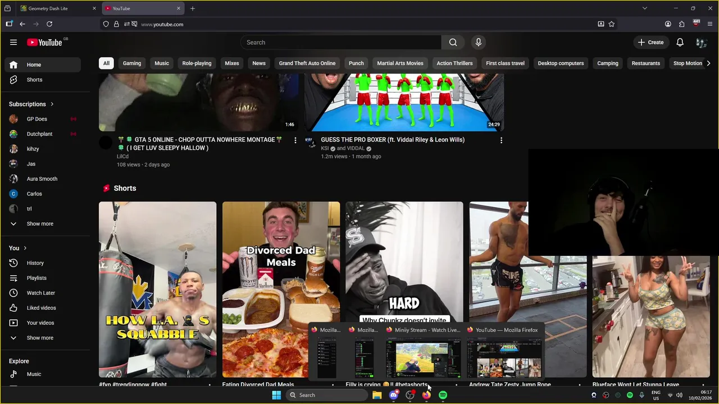
Task: Select the Camping filter chip
Action: 608,63
